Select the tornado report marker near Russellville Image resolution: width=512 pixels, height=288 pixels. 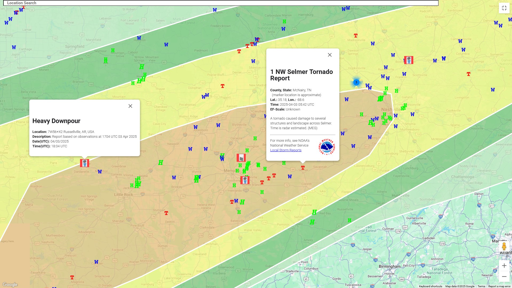pyautogui.click(x=85, y=163)
